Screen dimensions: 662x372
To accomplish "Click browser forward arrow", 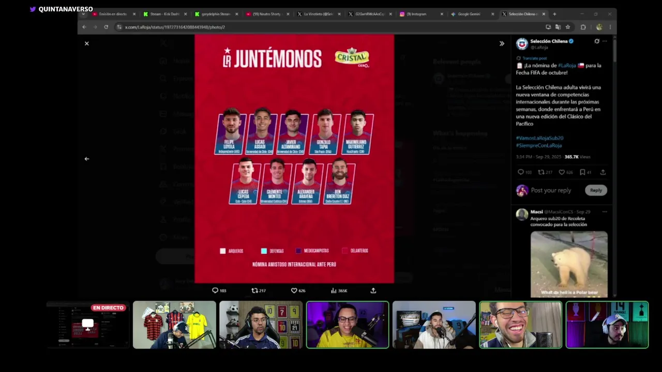I will (x=95, y=27).
